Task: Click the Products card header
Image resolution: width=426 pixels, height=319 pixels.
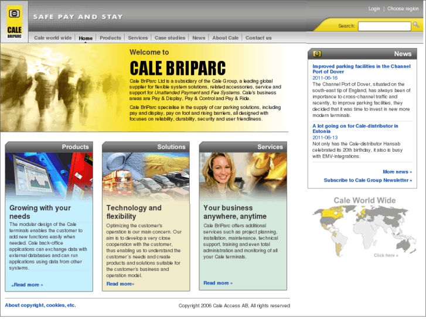Action: pos(49,147)
